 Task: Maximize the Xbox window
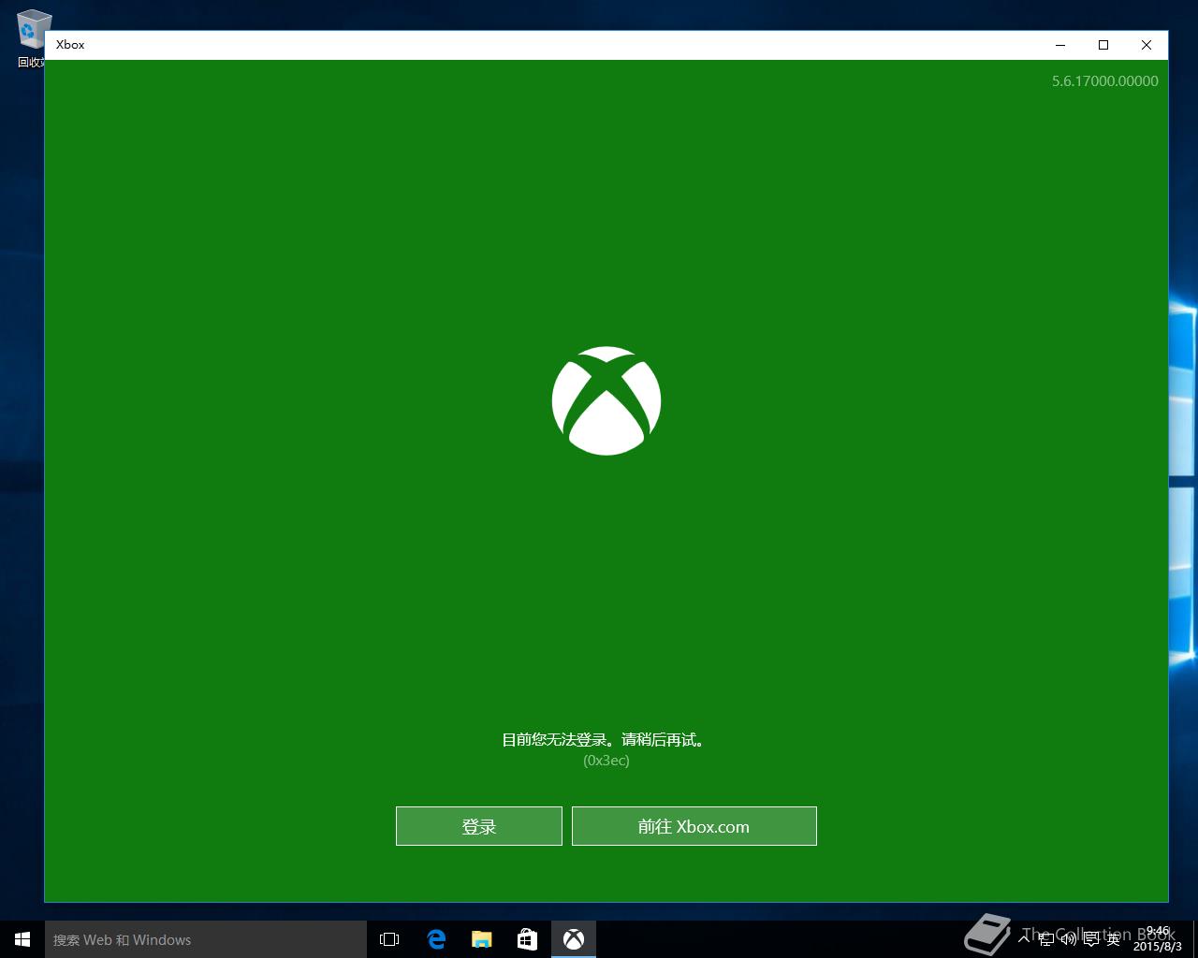tap(1103, 45)
